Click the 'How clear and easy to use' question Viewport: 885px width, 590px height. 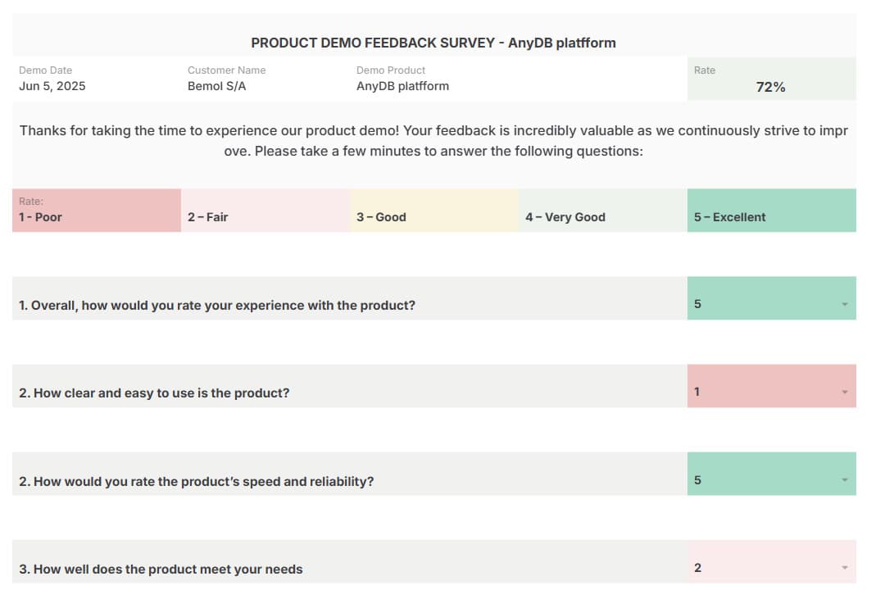click(x=154, y=393)
